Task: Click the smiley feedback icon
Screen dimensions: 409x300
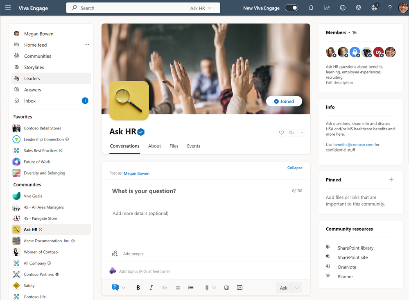Action: pos(343,8)
